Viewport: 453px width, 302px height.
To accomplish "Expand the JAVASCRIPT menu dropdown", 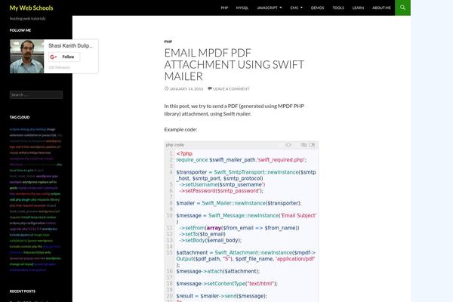I will tap(270, 8).
